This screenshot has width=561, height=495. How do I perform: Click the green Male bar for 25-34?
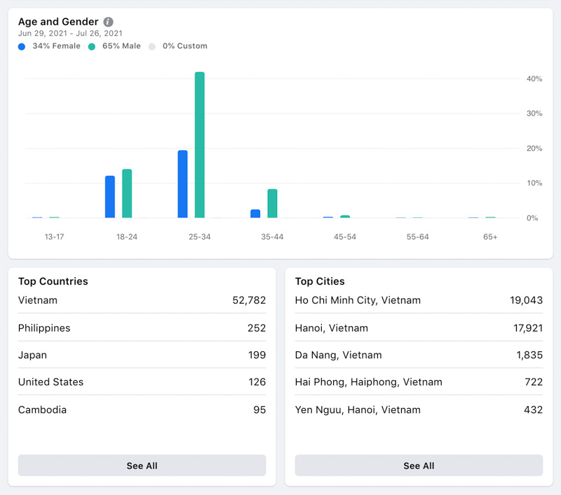click(x=200, y=145)
